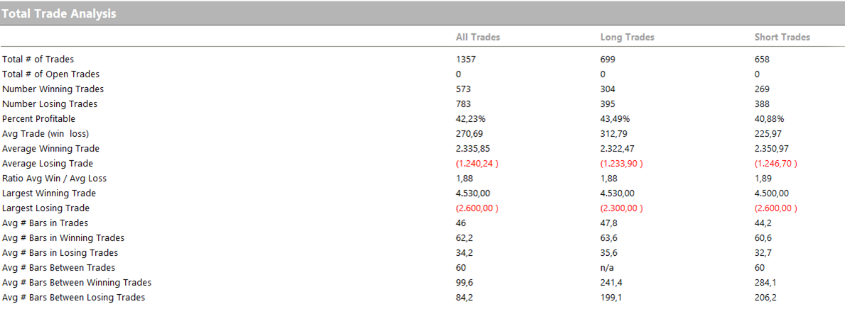845x309 pixels.
Task: Select the All Trades column header
Action: click(x=478, y=37)
